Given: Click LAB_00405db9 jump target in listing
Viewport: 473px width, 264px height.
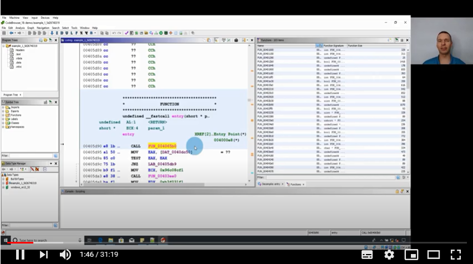Looking at the screenshot, I should [162, 164].
